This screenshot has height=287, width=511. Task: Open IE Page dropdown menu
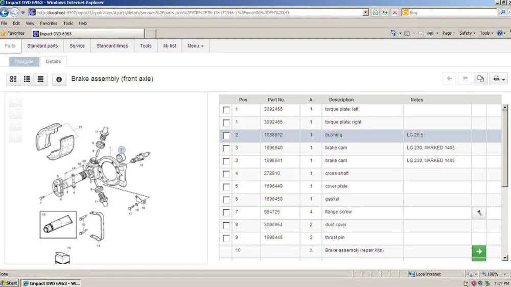point(449,33)
